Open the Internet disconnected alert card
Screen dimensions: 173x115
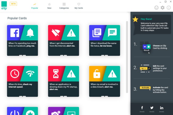(64, 40)
